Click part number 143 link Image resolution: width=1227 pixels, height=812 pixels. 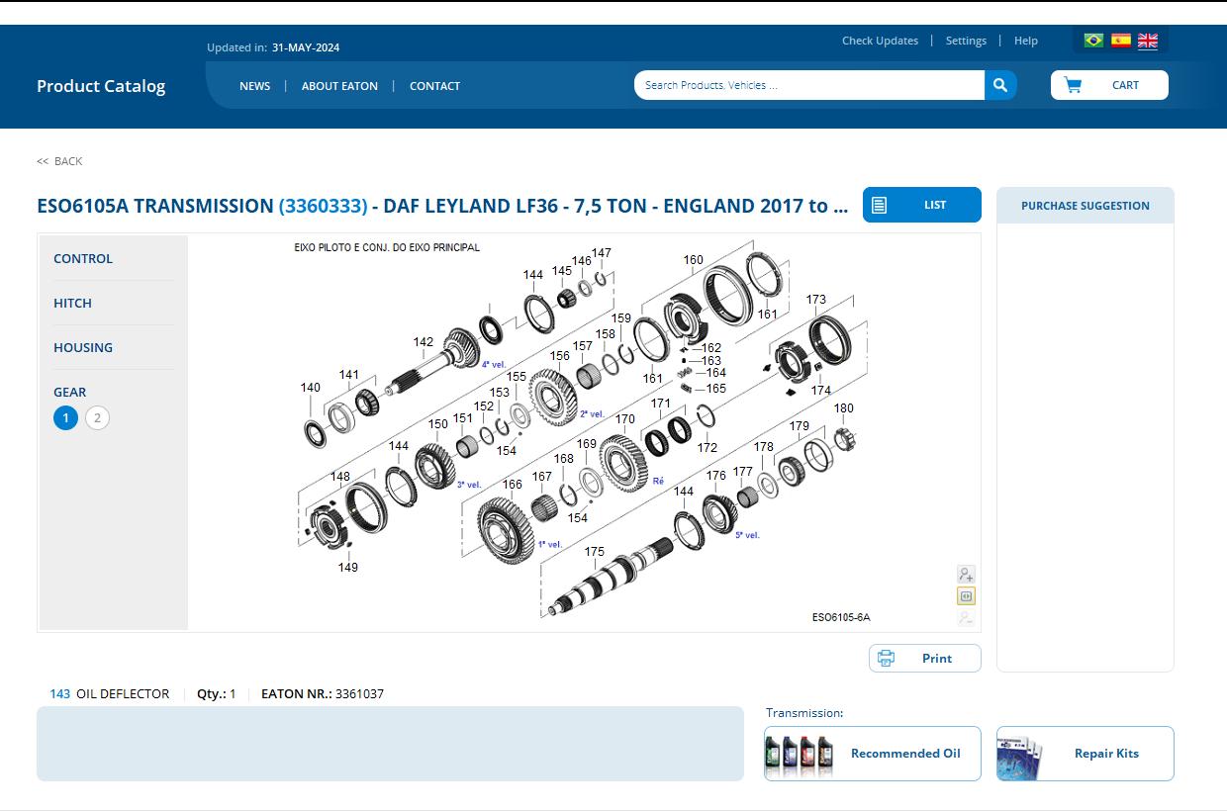click(x=60, y=693)
